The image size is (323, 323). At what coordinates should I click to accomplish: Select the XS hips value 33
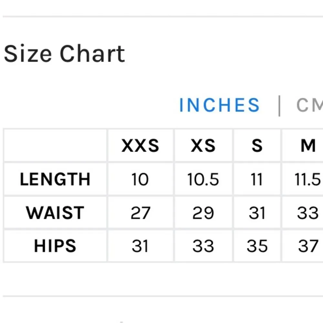203,246
